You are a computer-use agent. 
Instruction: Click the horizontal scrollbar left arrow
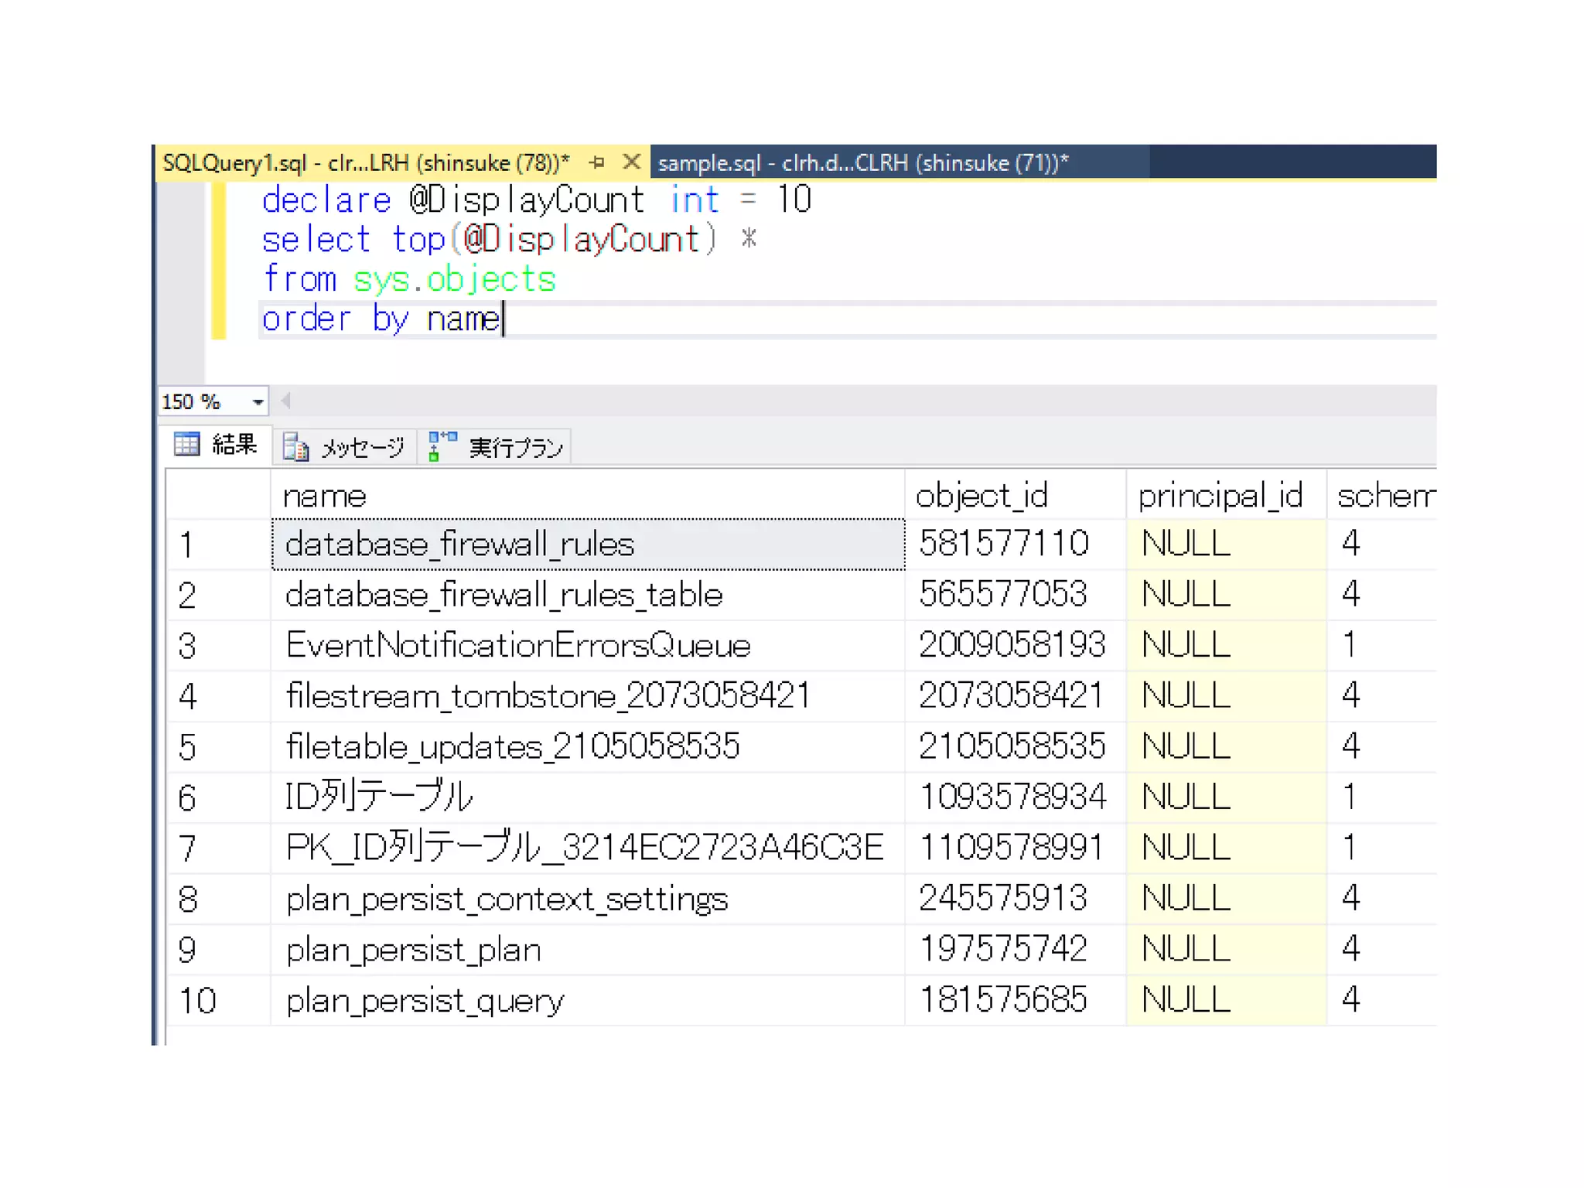[x=285, y=401]
